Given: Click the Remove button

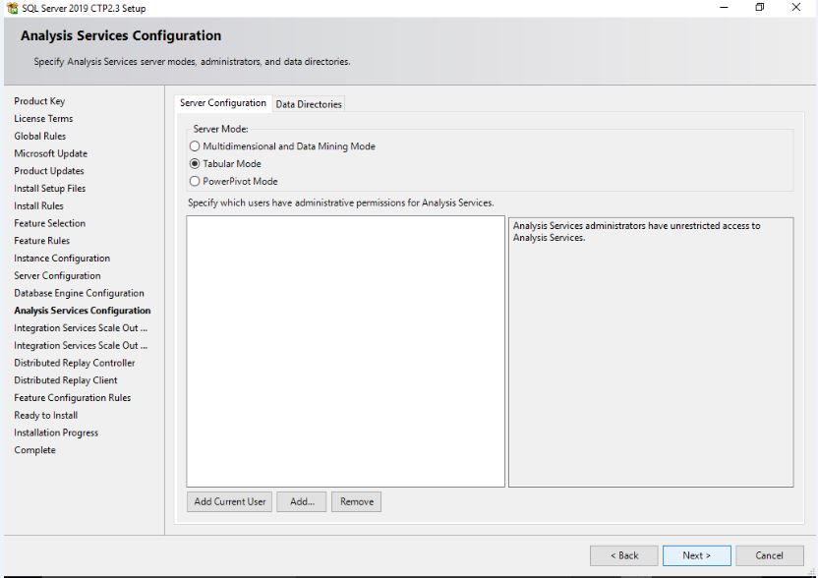Looking at the screenshot, I should point(356,502).
